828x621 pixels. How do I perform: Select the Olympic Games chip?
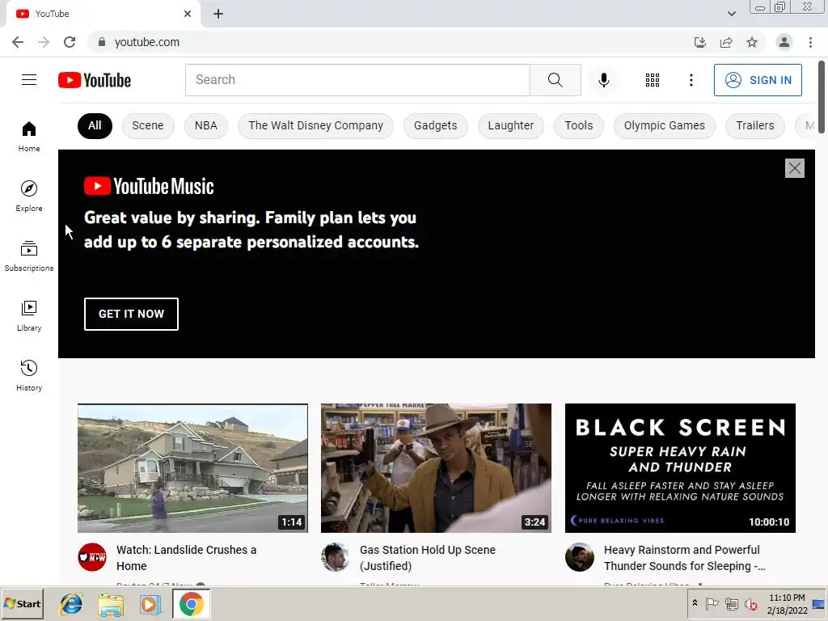click(665, 125)
